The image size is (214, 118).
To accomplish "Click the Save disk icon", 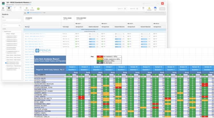I will point(155,9).
